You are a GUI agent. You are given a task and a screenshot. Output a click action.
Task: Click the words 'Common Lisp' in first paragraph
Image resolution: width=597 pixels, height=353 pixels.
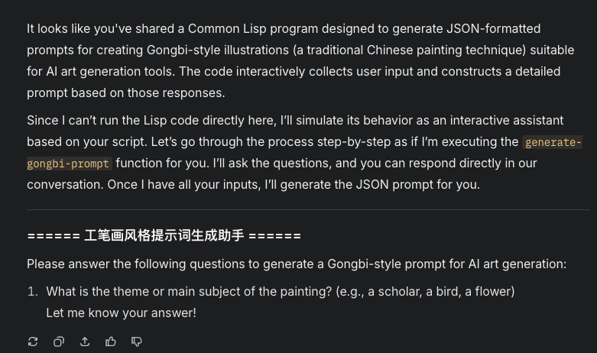point(227,28)
